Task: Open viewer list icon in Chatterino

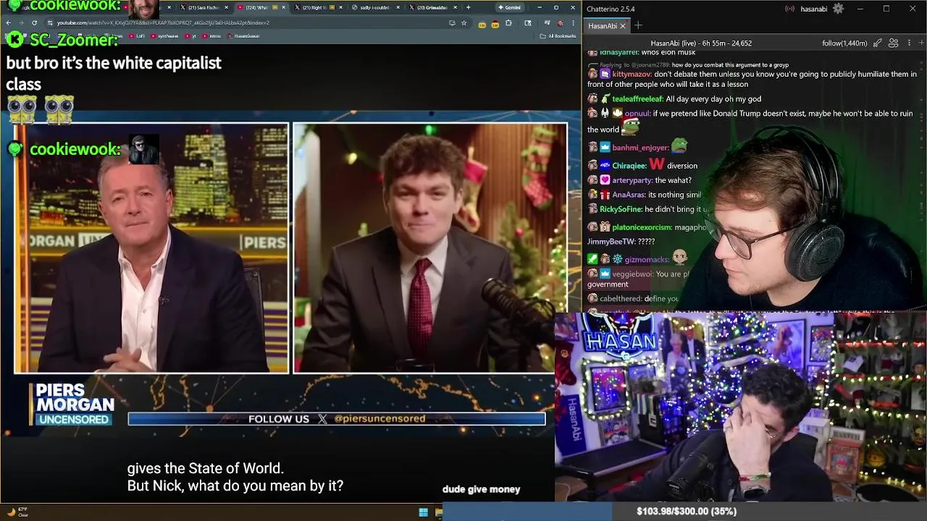Action: [x=894, y=43]
